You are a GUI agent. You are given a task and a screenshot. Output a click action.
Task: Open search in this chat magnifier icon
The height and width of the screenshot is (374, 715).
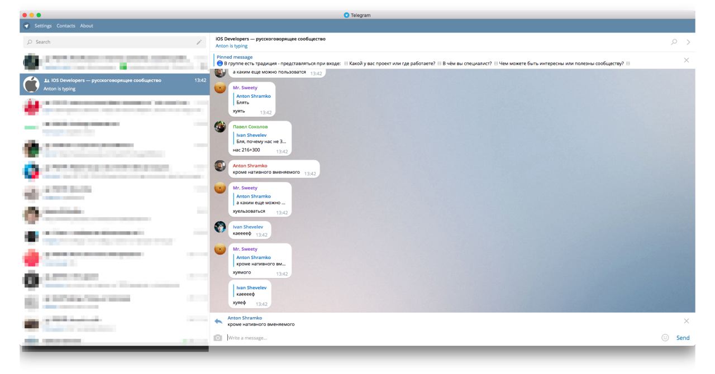click(x=674, y=42)
